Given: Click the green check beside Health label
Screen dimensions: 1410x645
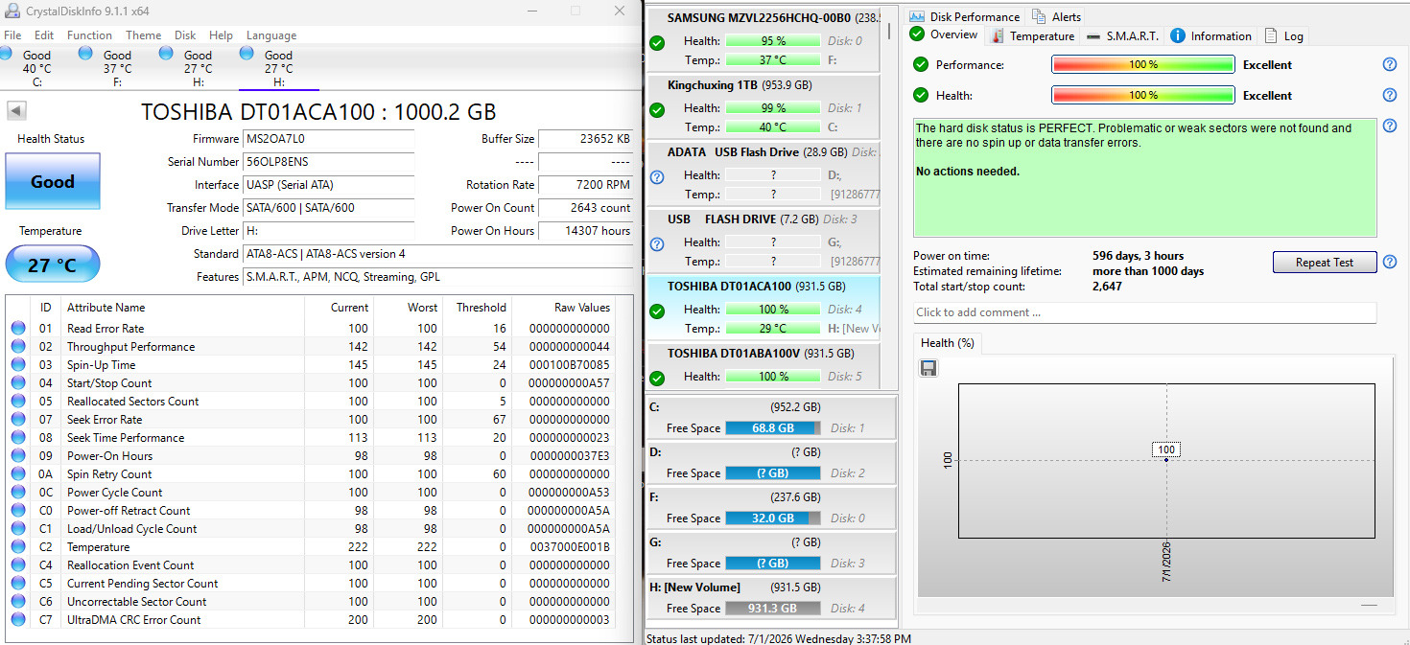Looking at the screenshot, I should (x=921, y=96).
